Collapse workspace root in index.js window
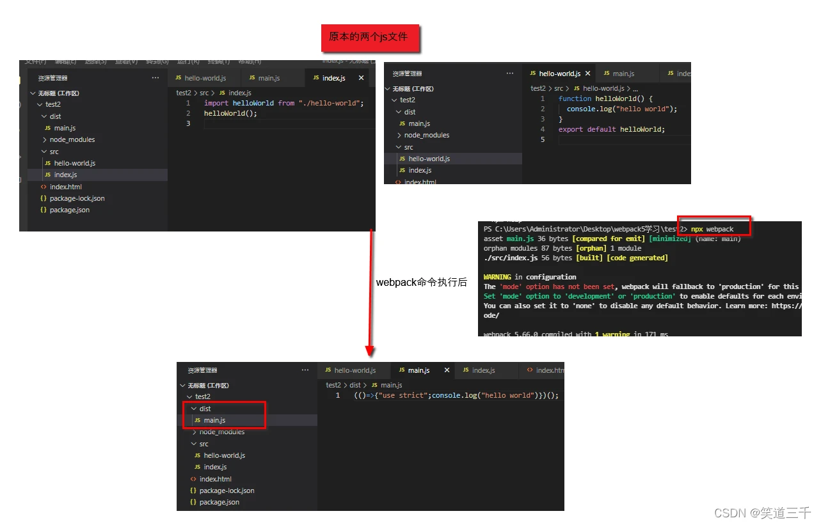Screen dimensions: 821x525 [x=33, y=93]
